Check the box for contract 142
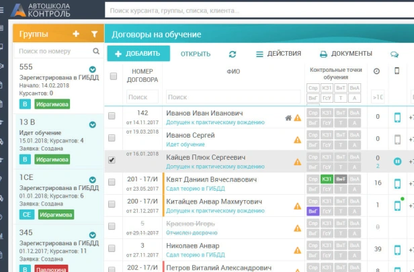 click(x=112, y=117)
